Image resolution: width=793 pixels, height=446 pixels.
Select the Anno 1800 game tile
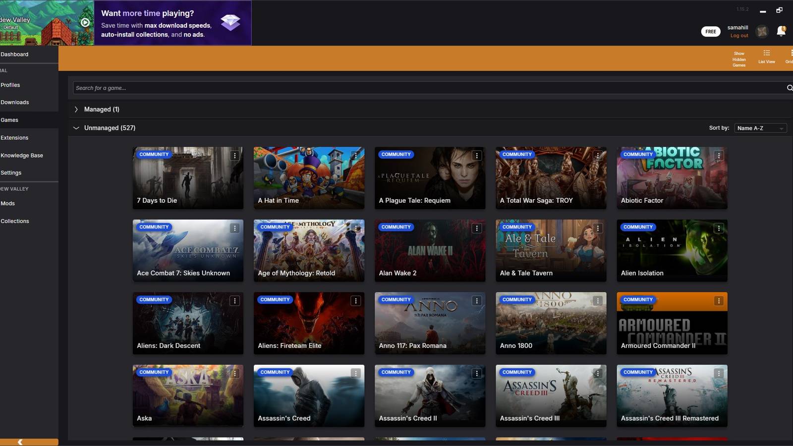(551, 323)
